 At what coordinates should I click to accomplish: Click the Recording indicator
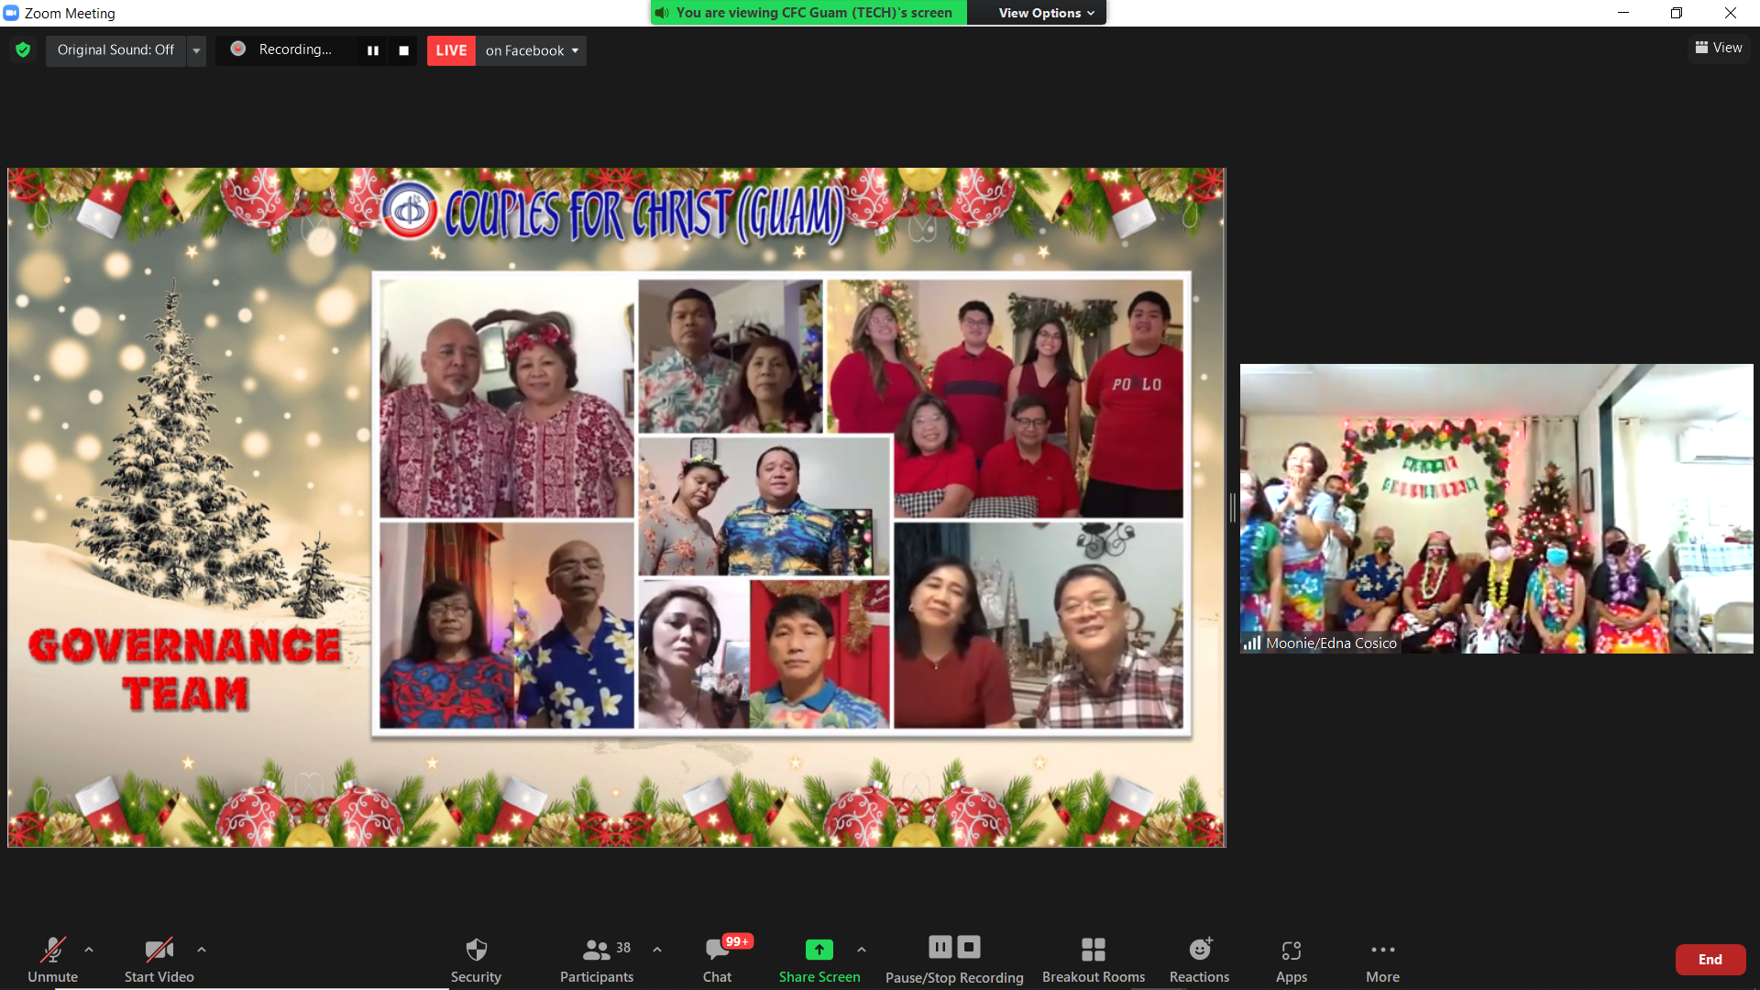click(x=283, y=49)
